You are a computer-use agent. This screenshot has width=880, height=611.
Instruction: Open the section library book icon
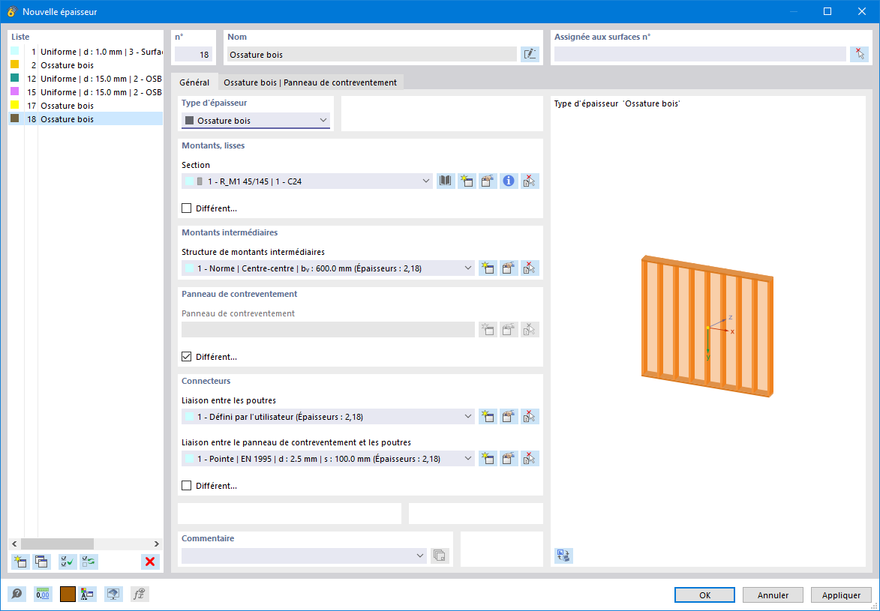click(446, 181)
